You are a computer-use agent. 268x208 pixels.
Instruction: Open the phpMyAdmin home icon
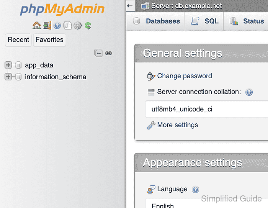click(37, 26)
